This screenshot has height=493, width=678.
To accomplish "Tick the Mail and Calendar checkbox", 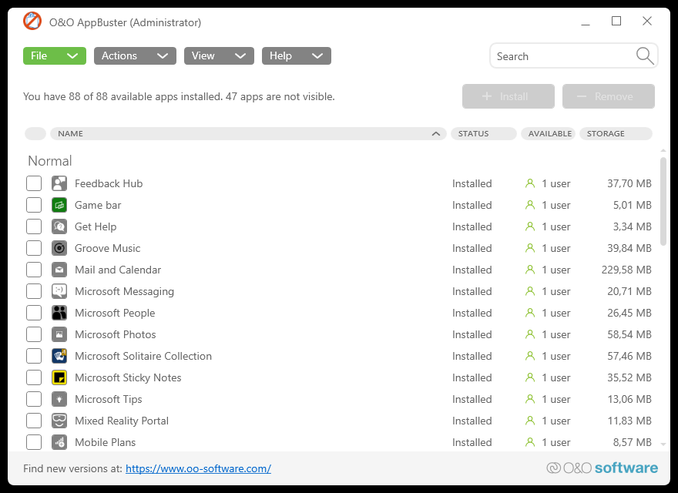I will 34,270.
